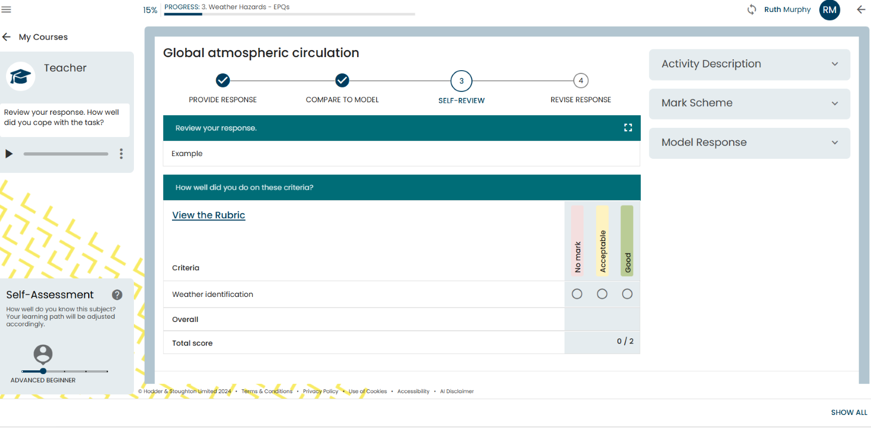The width and height of the screenshot is (871, 428).
Task: Click the Self-Review step label
Action: click(462, 101)
